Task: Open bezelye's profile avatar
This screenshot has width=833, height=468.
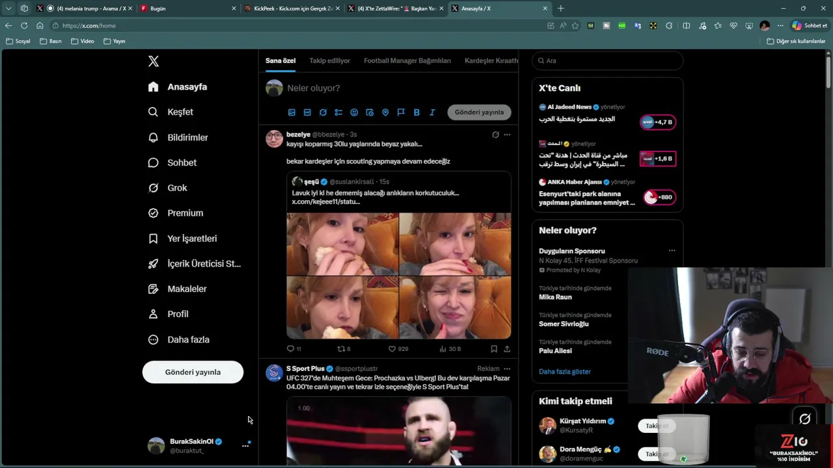Action: point(274,138)
